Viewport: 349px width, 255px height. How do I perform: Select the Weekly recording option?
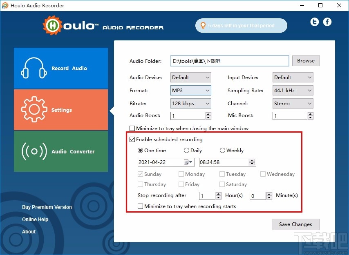click(x=223, y=150)
